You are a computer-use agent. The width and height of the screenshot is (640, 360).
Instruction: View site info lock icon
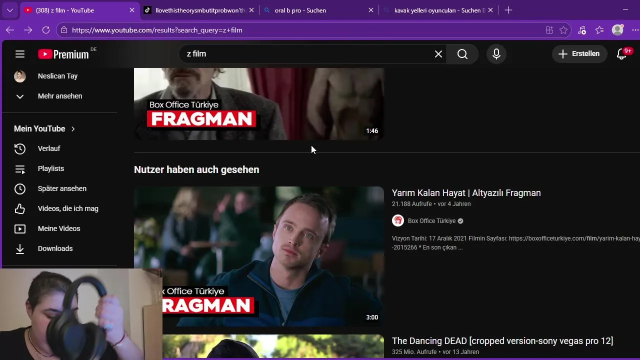tap(63, 30)
